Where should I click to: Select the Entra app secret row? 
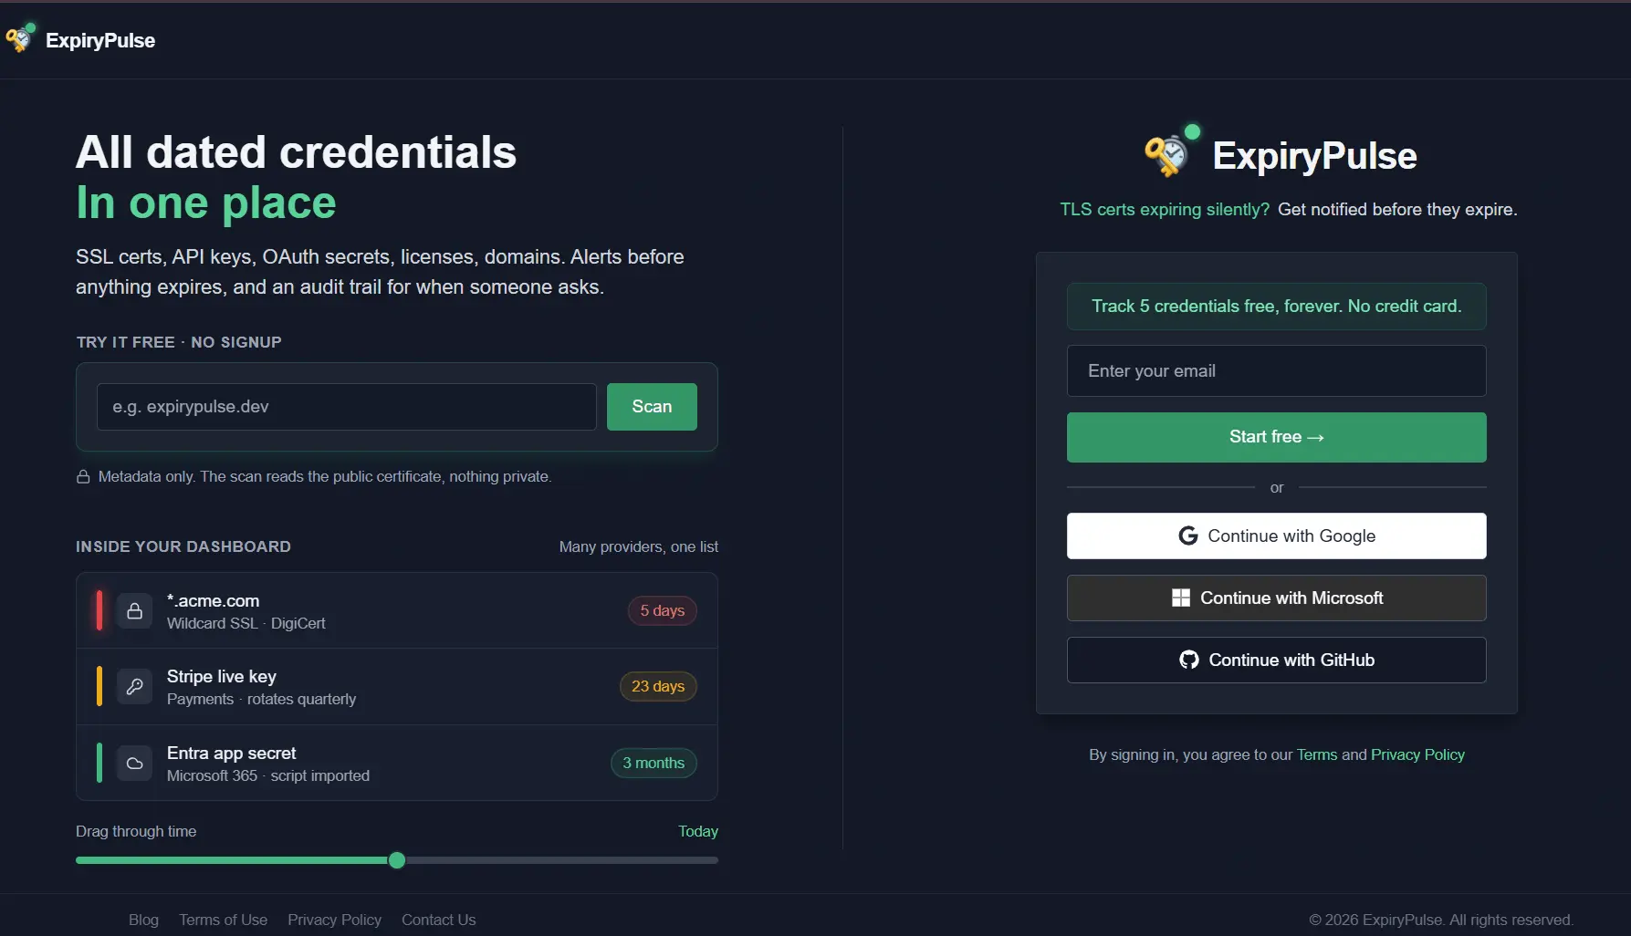click(397, 764)
